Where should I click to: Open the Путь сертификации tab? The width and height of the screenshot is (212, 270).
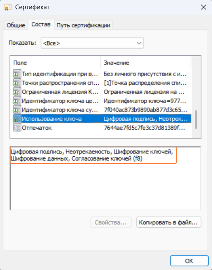(83, 25)
